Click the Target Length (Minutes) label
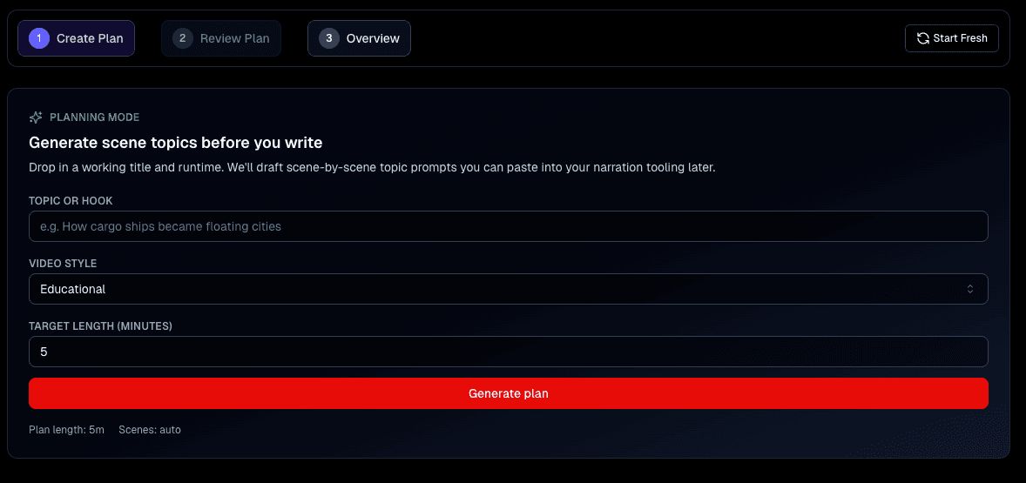Screen dimensions: 1026x483 [100, 326]
